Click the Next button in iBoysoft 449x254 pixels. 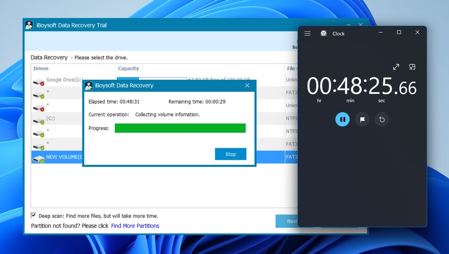pos(287,221)
